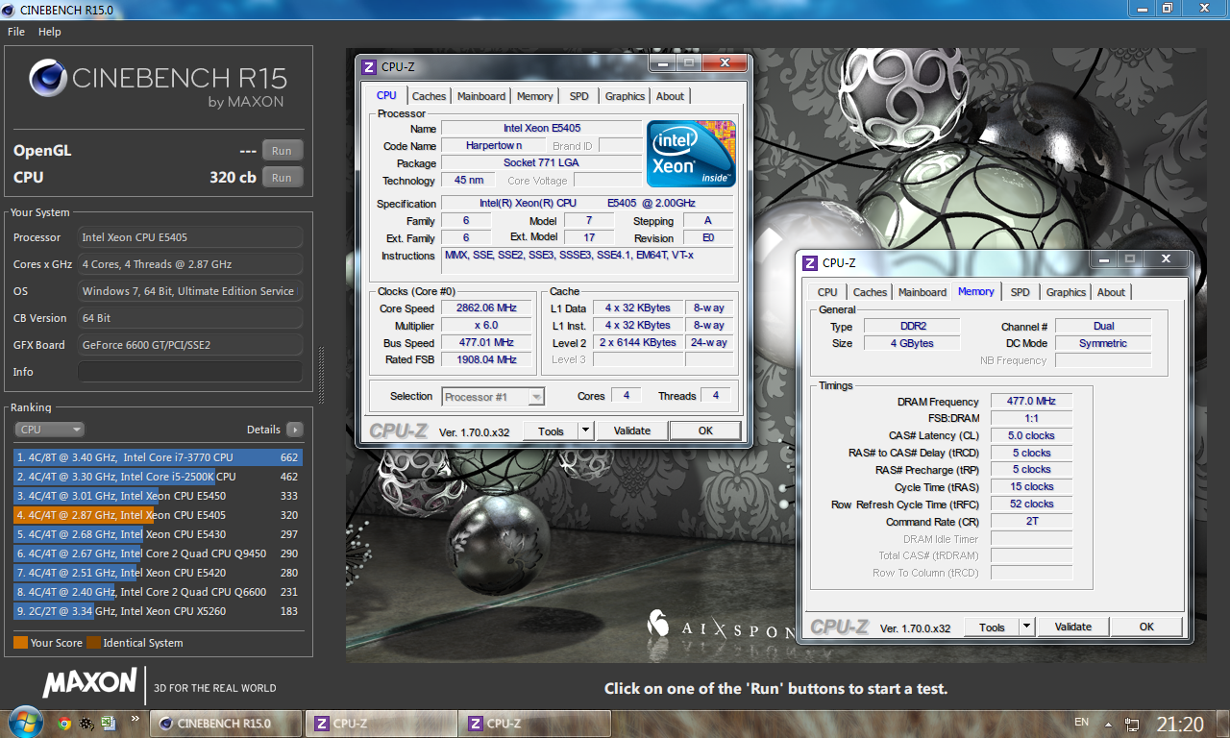Show hidden system tray icons arrow
1230x738 pixels.
(1108, 724)
